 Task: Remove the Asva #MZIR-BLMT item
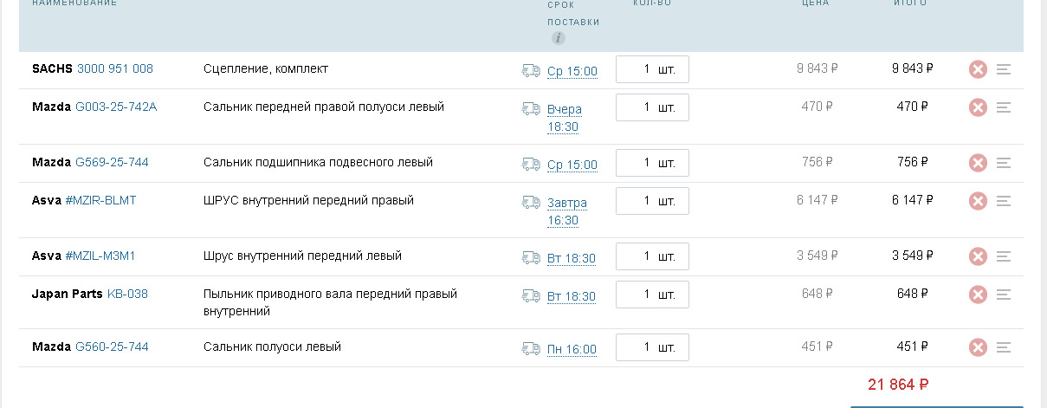[x=978, y=201]
